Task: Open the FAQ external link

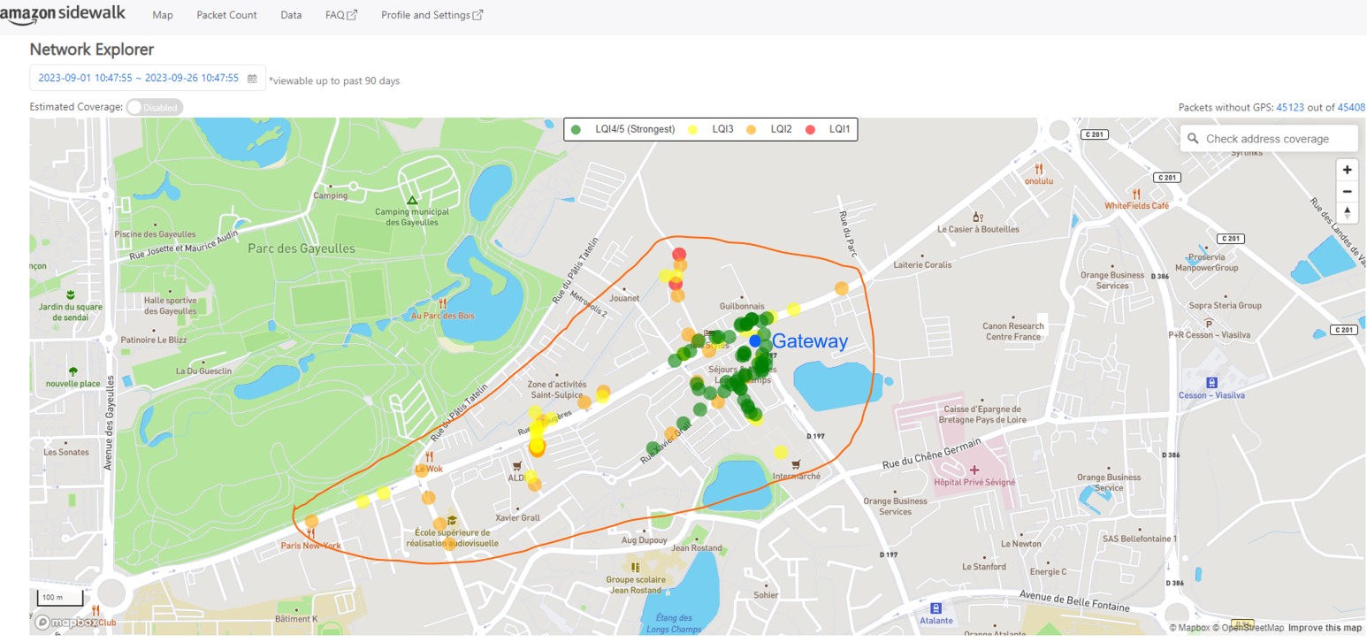Action: click(340, 15)
